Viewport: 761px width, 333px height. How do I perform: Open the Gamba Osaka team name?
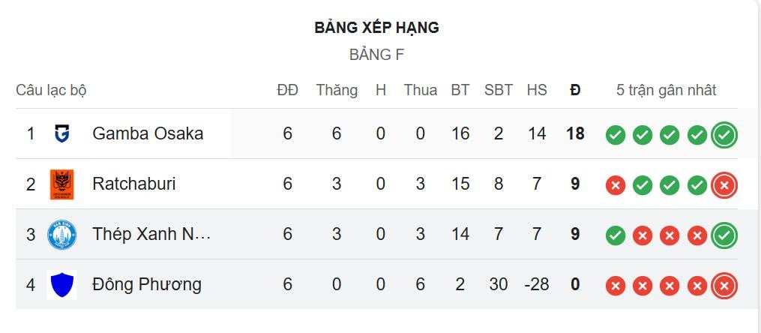[x=148, y=133]
